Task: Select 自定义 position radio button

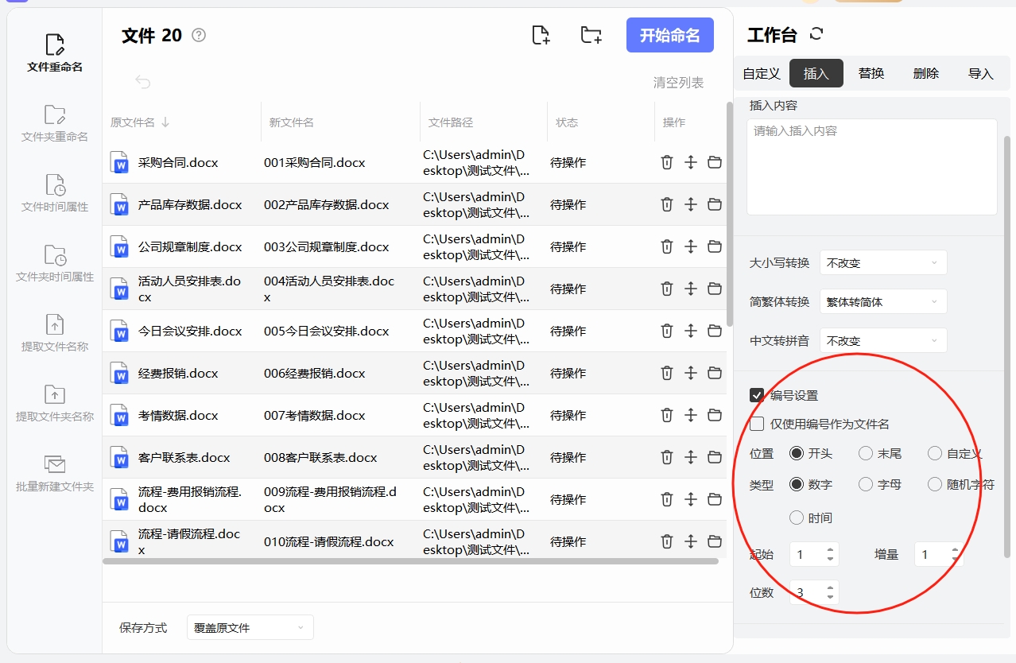Action: click(935, 453)
